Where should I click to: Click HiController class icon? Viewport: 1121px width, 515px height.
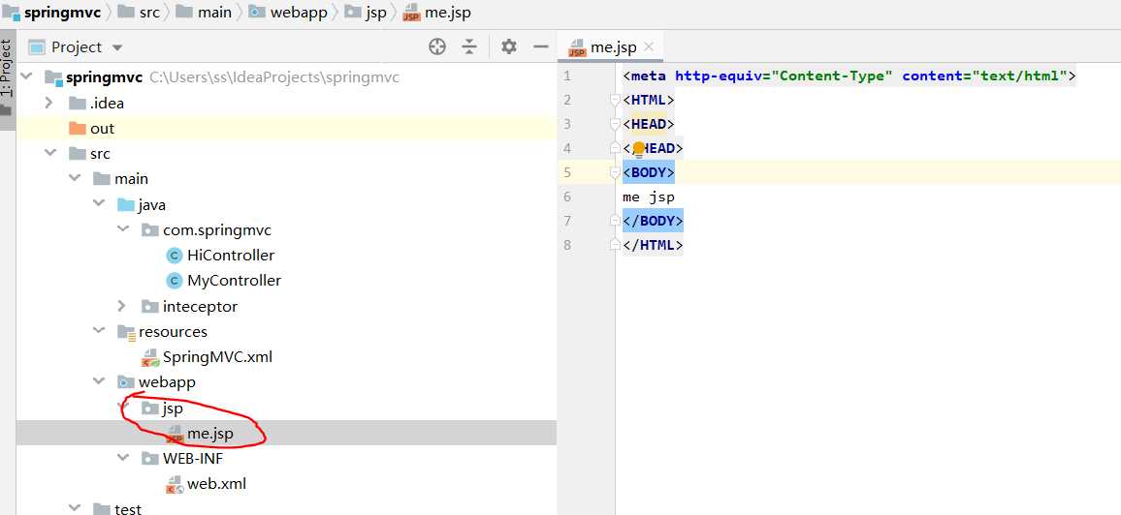click(x=174, y=256)
